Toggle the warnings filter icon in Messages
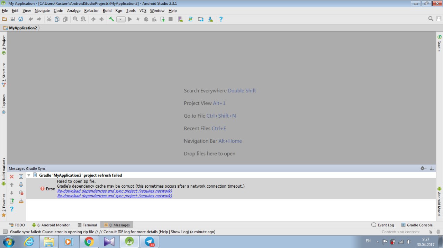The image size is (443, 248). tap(21, 193)
